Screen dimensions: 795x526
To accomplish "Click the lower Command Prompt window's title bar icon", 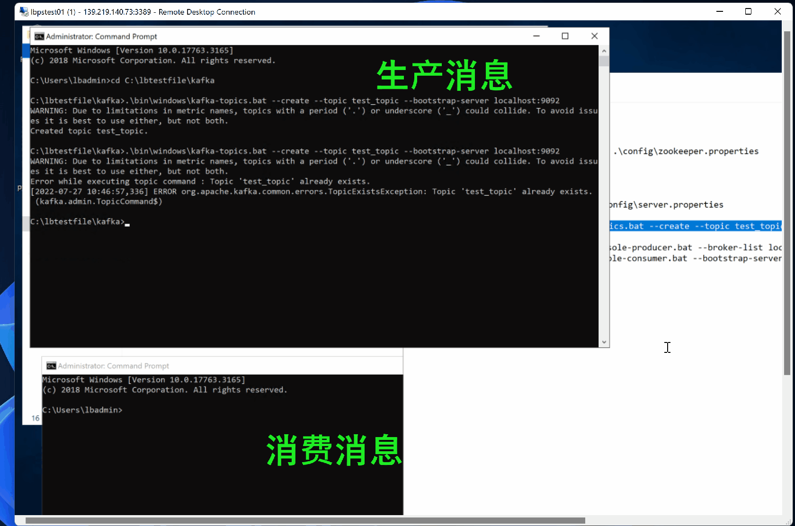I will point(51,366).
